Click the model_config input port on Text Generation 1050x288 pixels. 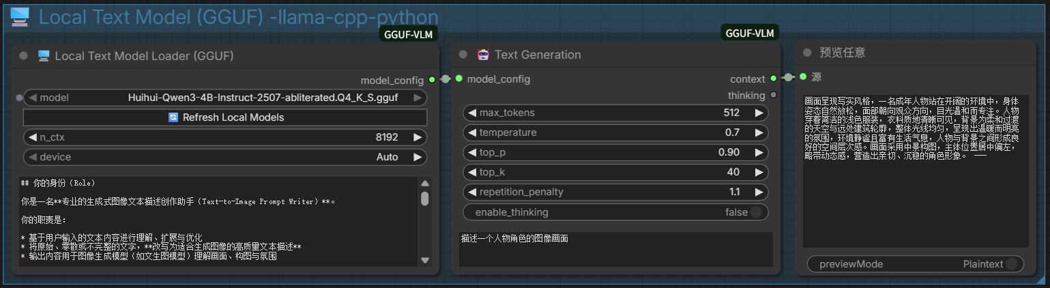tap(459, 78)
